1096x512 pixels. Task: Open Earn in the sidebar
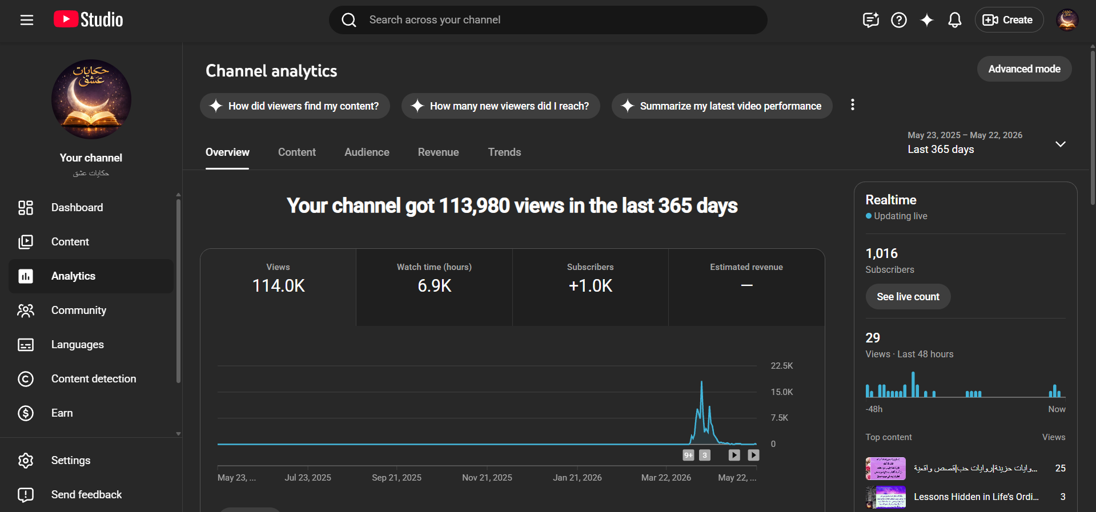91,413
